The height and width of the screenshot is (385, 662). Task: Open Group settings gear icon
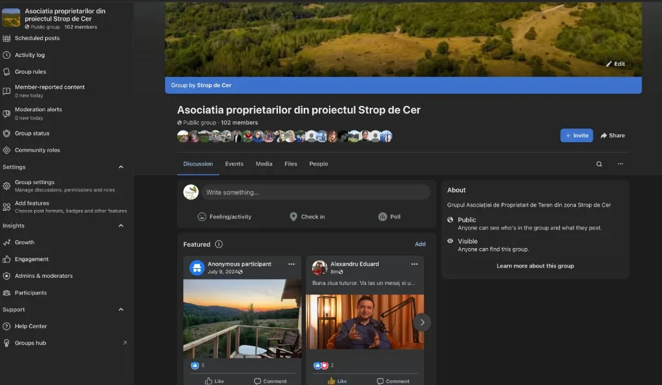tap(6, 186)
